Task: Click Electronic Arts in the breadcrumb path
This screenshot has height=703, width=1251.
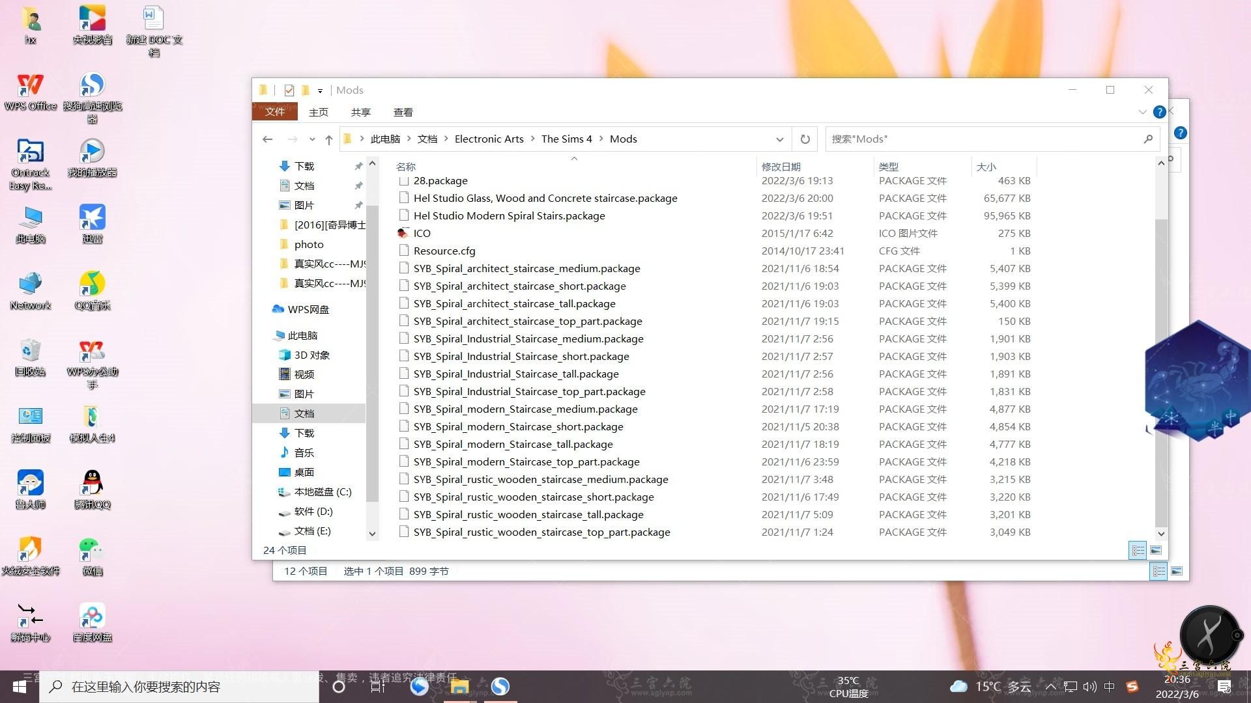Action: (x=489, y=139)
